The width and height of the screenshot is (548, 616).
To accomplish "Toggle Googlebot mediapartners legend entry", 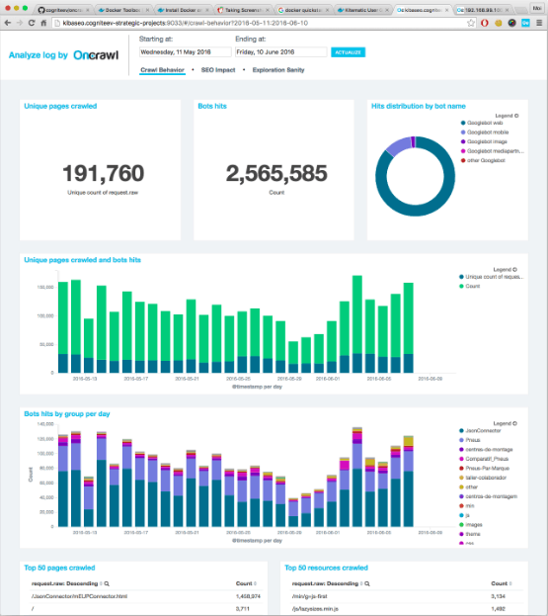I will tap(493, 151).
